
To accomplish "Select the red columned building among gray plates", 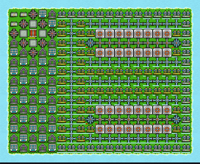I will coord(33,33).
